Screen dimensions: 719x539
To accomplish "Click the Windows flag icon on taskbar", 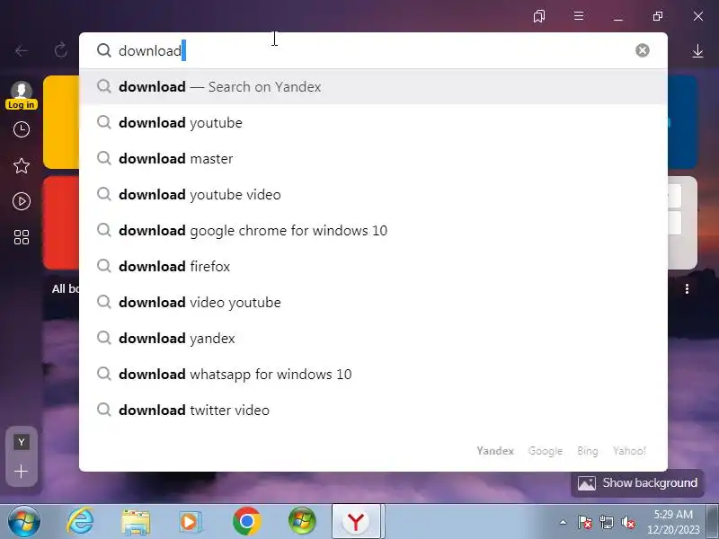I will click(302, 522).
